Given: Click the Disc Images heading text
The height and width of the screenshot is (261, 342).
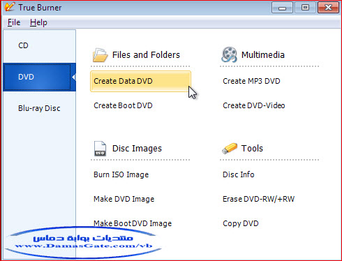Looking at the screenshot, I should point(137,149).
